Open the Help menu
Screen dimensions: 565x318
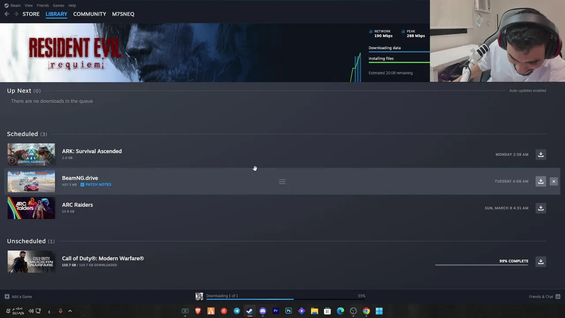click(x=72, y=5)
